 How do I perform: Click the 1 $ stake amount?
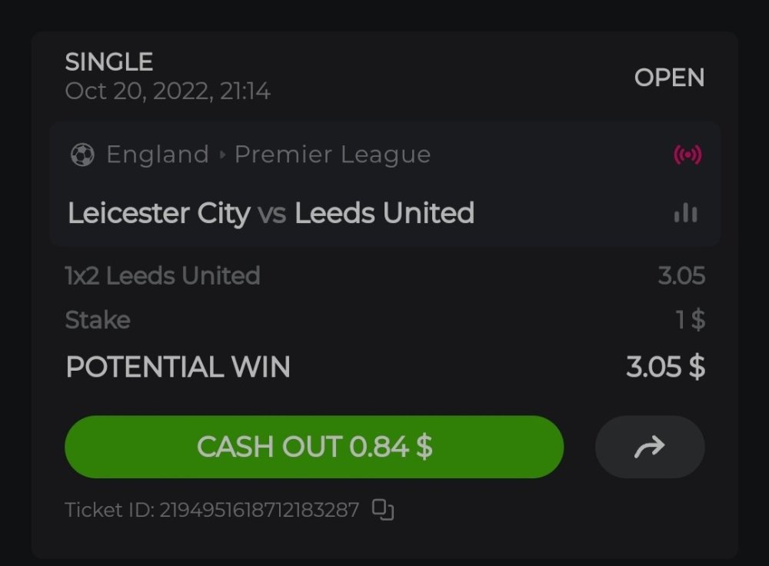(691, 320)
